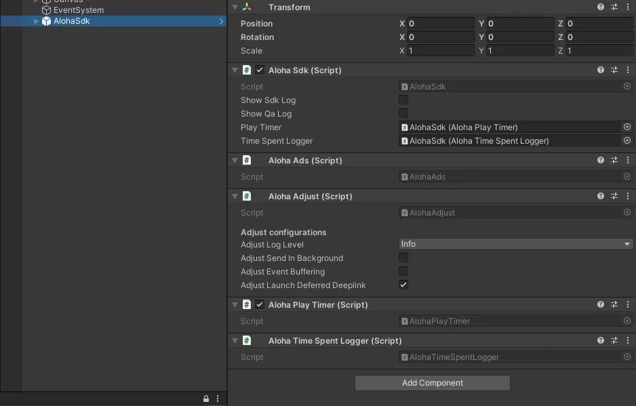Open presets for Aloha Time Spent Logger
Screen dimensions: 636x406
(614, 340)
